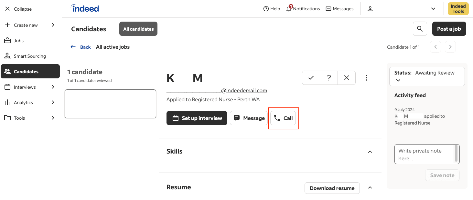Click the private note text field
Screen dimensions: 473x200
pyautogui.click(x=424, y=154)
